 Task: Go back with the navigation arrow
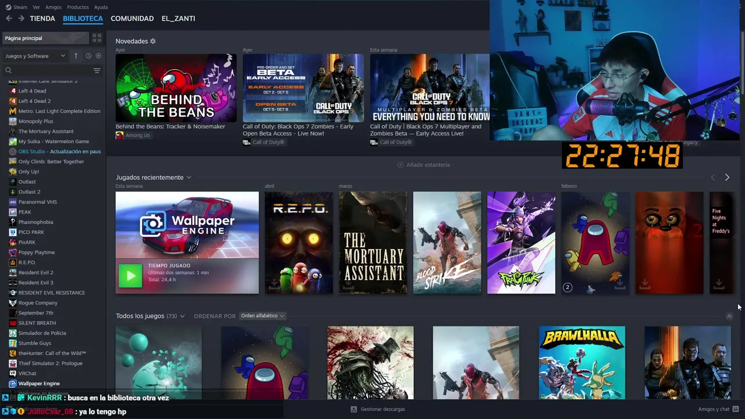[9, 19]
